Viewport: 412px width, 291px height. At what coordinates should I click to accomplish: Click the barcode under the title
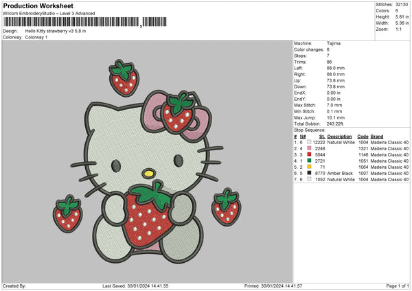point(85,22)
